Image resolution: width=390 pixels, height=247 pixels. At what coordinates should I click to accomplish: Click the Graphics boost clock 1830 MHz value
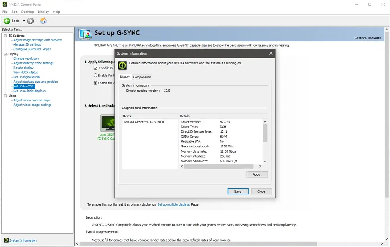pyautogui.click(x=227, y=146)
